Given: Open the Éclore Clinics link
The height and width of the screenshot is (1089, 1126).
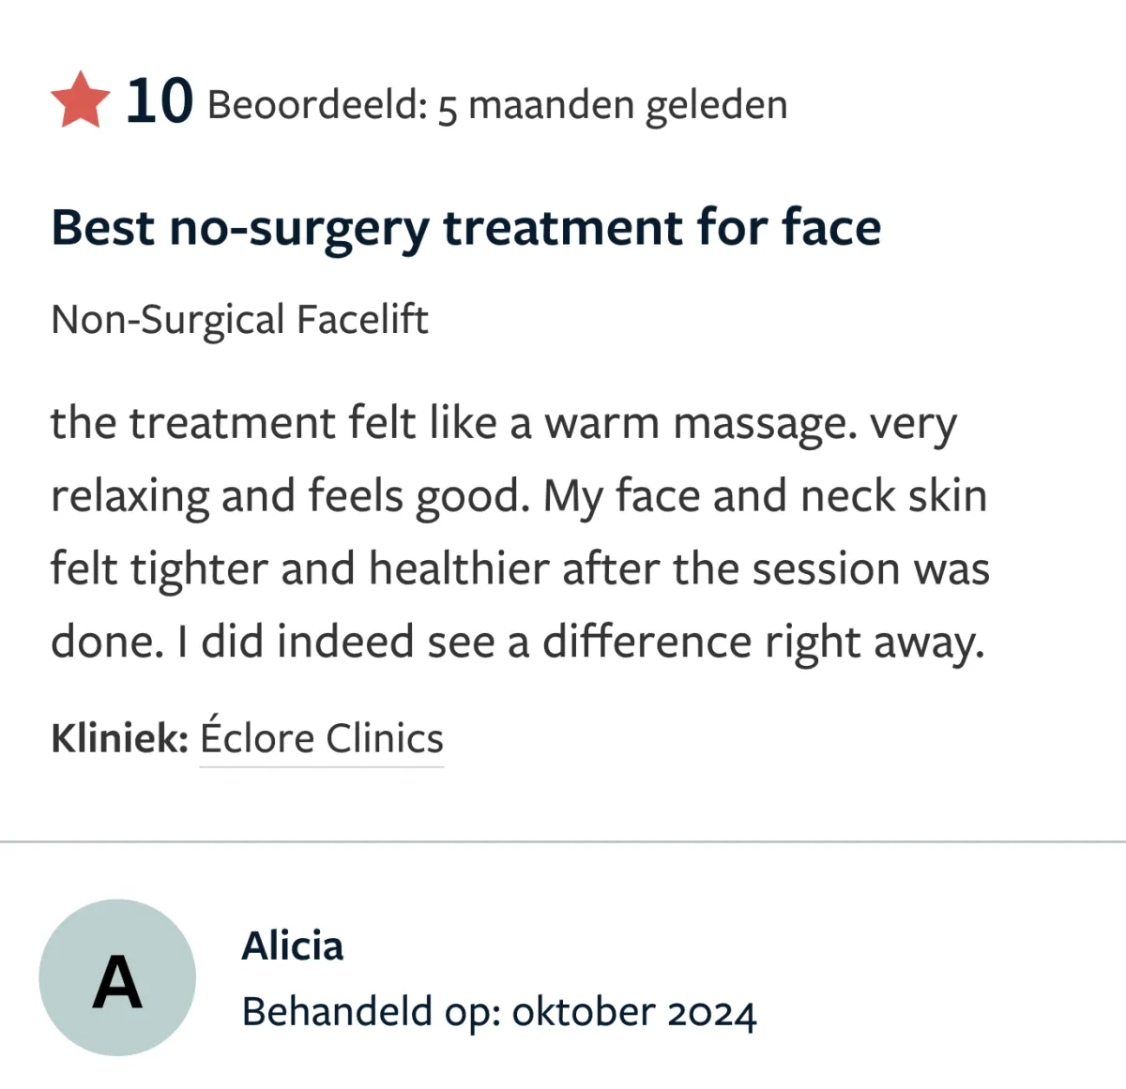Looking at the screenshot, I should (x=321, y=738).
